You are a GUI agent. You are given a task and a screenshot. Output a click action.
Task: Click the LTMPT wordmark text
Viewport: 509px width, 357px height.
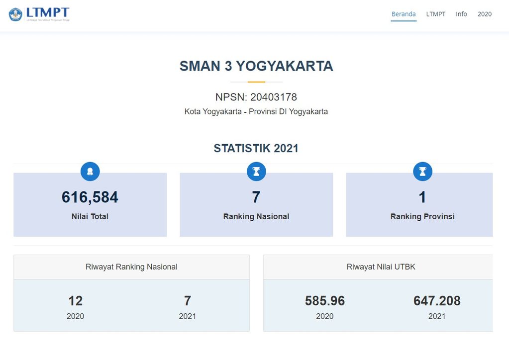point(47,12)
